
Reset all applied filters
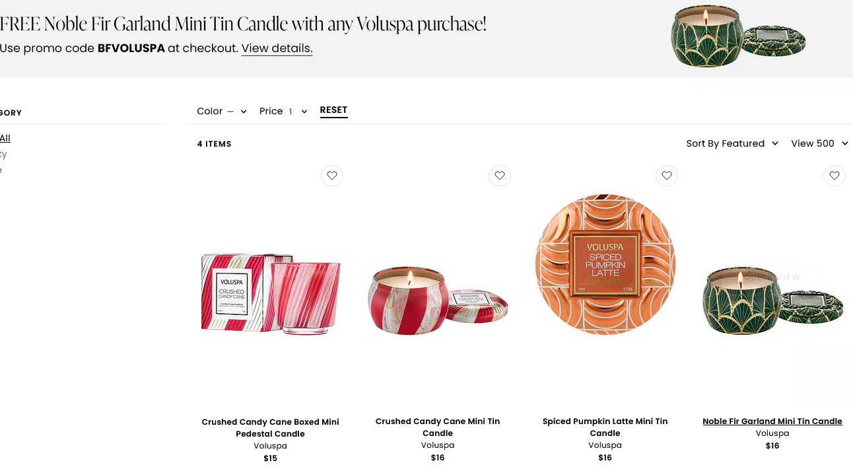pyautogui.click(x=333, y=110)
